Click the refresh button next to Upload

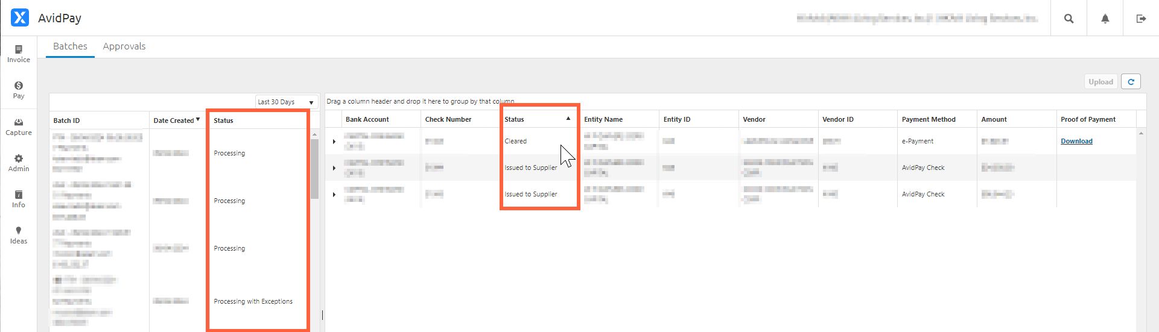[x=1131, y=82]
